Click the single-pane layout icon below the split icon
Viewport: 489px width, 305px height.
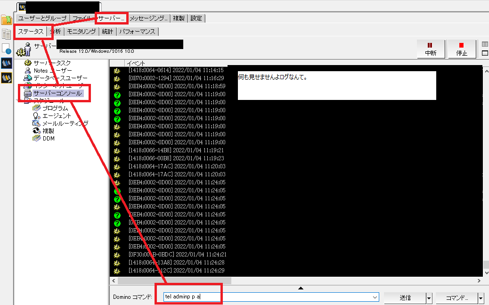pos(485,53)
